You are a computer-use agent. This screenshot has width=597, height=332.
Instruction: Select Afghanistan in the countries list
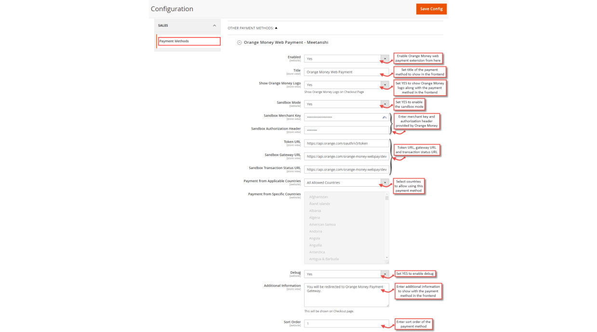coord(318,197)
